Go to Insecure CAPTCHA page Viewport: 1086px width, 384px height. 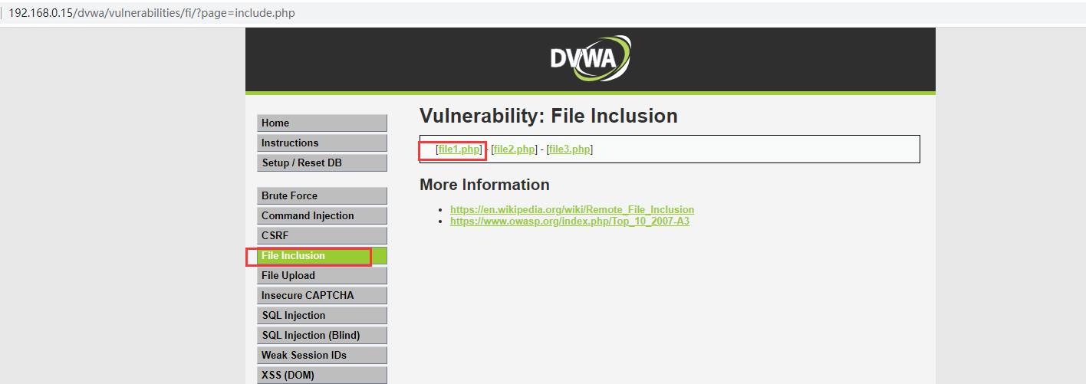tap(321, 296)
